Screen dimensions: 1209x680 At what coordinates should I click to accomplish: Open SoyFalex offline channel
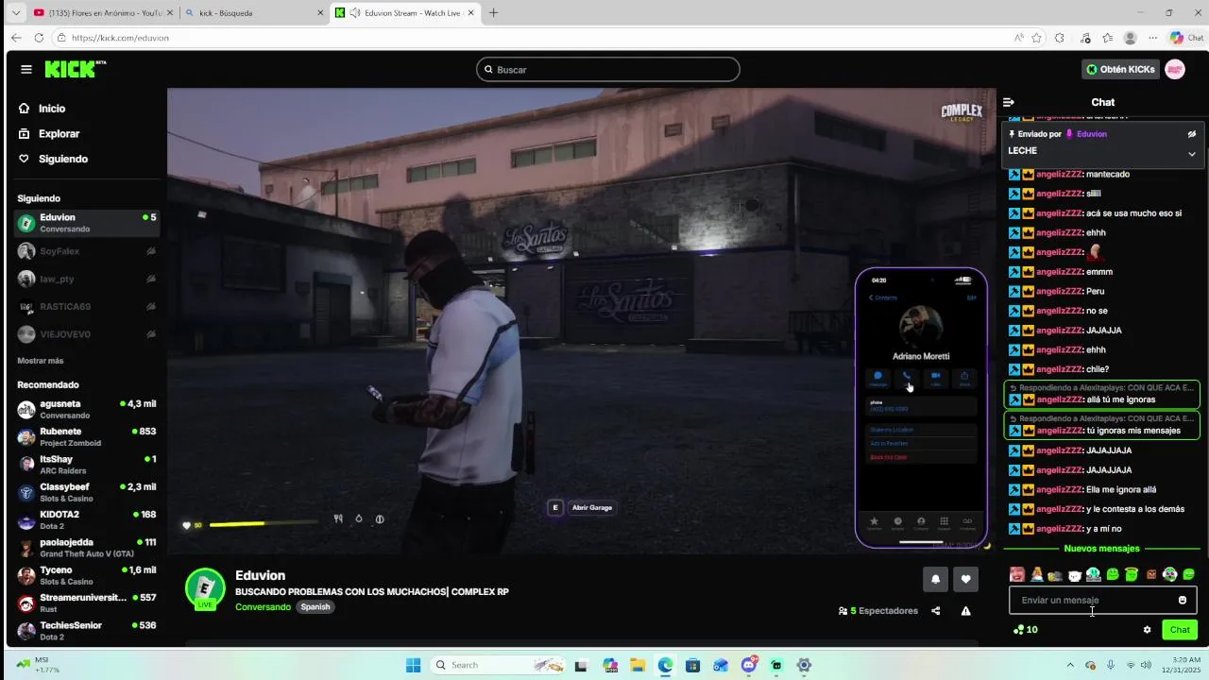click(x=87, y=251)
